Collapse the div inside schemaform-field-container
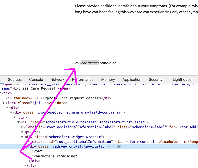 coord(15,117)
